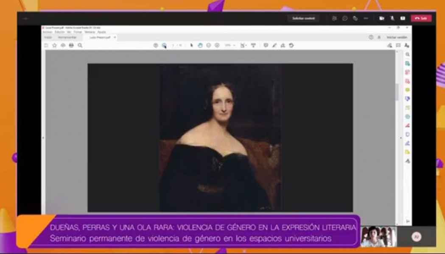Click the zoom out minus icon
445x254 pixels.
click(209, 45)
